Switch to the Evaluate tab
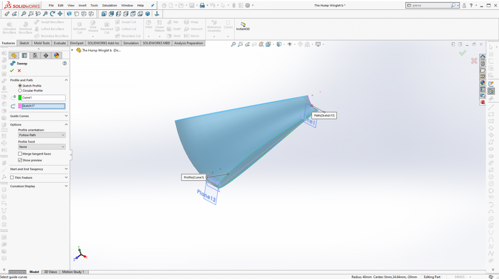Image resolution: width=499 pixels, height=279 pixels. tap(60, 43)
